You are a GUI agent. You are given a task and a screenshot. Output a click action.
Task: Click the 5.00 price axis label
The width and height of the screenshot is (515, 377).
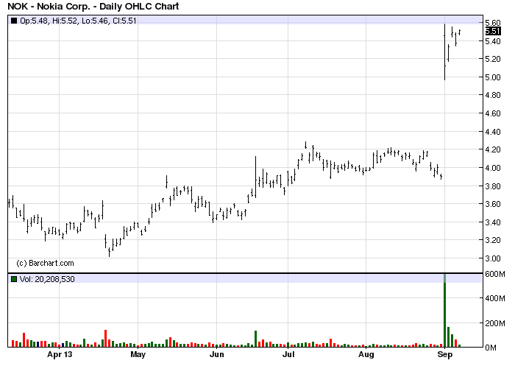coord(493,77)
